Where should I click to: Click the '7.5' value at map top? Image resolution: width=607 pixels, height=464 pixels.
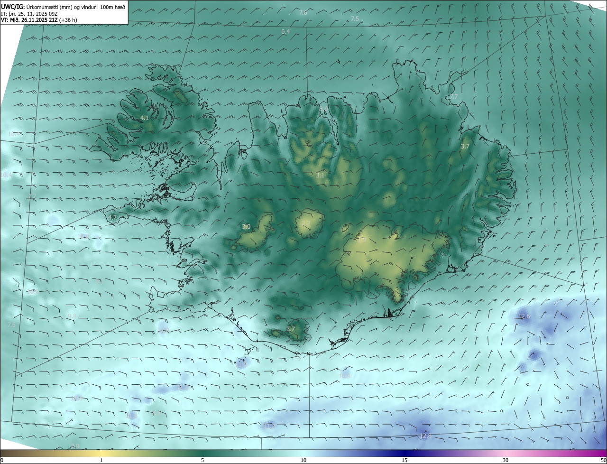coord(355,19)
